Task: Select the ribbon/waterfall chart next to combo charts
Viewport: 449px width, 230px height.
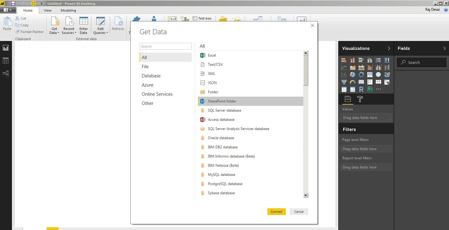Action: pyautogui.click(x=387, y=67)
